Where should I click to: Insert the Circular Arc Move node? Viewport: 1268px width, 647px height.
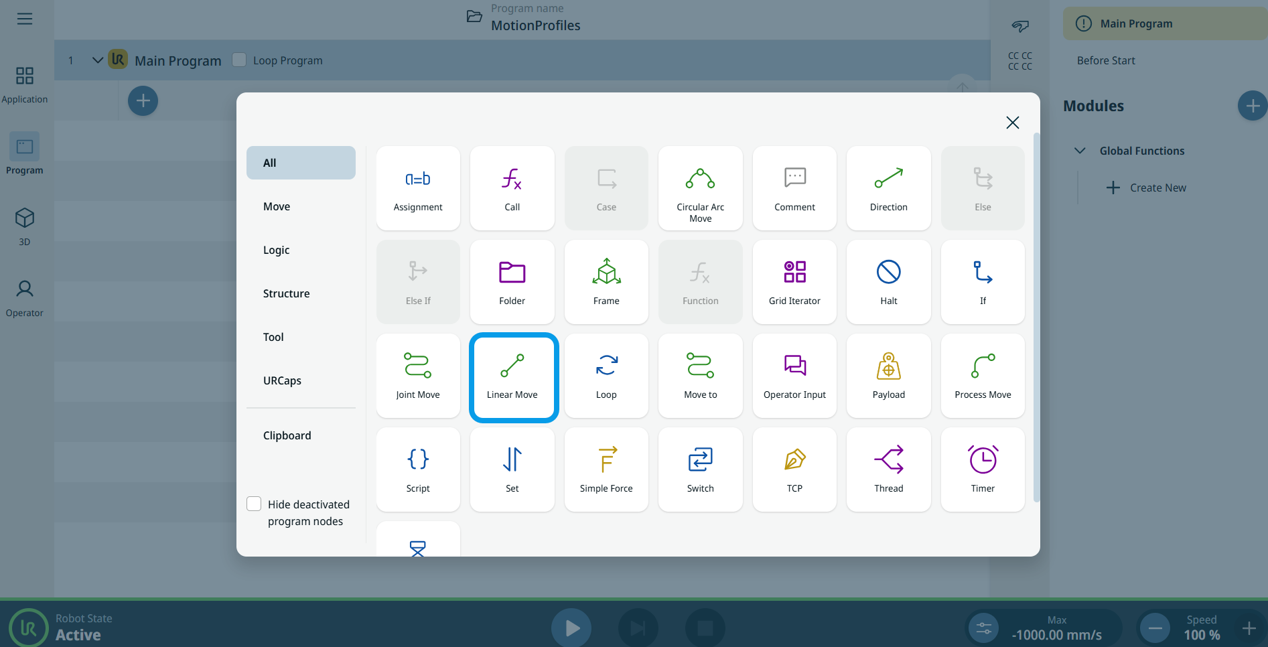tap(700, 188)
